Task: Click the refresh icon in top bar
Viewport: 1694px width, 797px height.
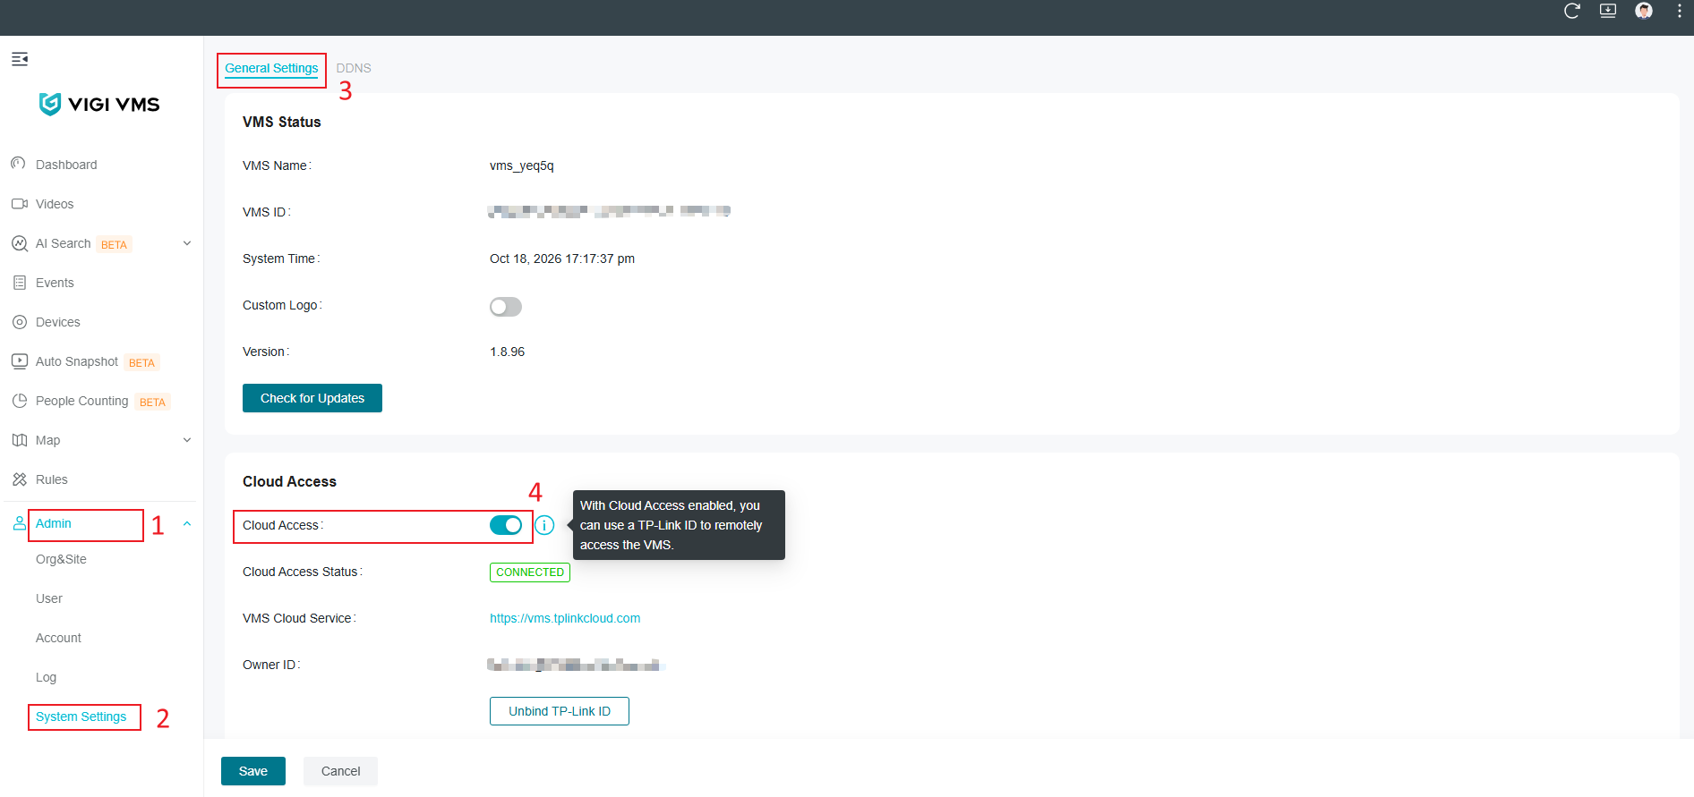Action: point(1572,11)
